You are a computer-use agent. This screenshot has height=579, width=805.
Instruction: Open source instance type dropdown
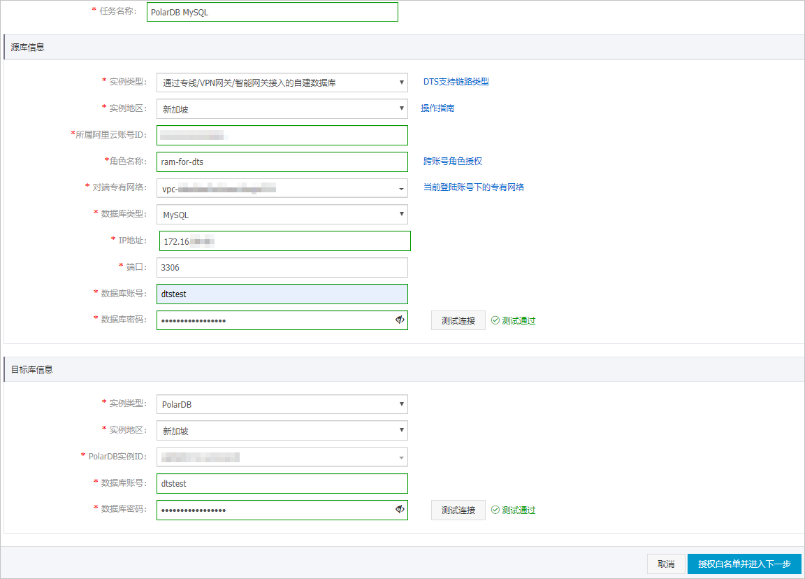(282, 83)
